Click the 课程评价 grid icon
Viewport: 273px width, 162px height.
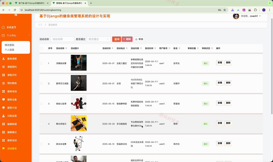click(3, 75)
